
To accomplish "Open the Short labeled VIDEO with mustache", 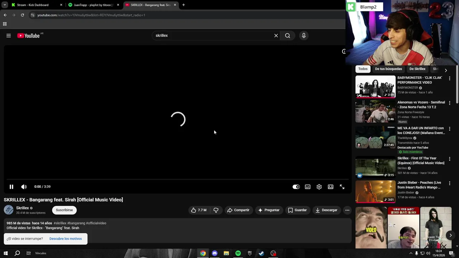I will coord(371,228).
